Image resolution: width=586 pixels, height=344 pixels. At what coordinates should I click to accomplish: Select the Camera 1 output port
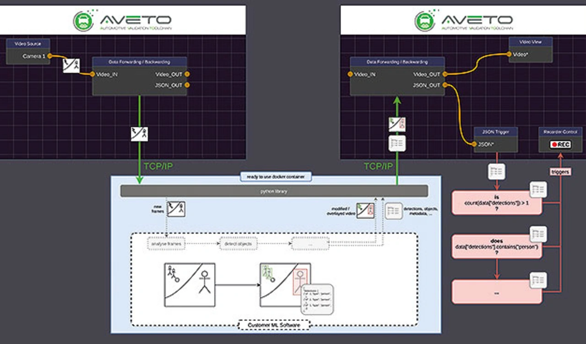tap(49, 56)
